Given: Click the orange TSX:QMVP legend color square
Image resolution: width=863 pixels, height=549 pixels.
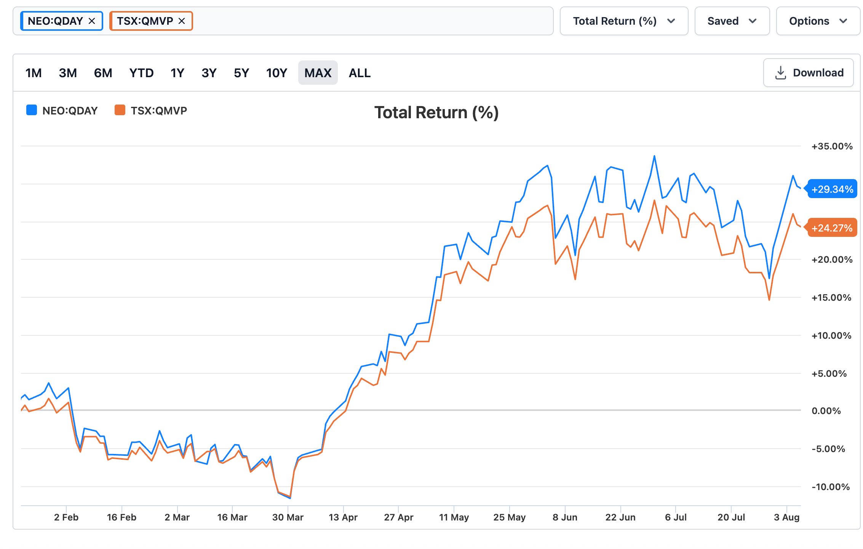Looking at the screenshot, I should [120, 110].
